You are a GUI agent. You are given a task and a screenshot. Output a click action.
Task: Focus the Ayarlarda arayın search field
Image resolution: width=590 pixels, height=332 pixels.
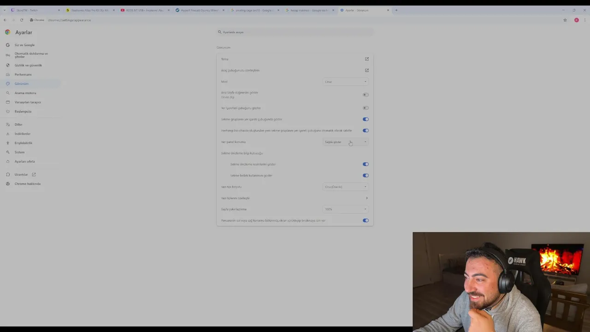[x=295, y=32]
